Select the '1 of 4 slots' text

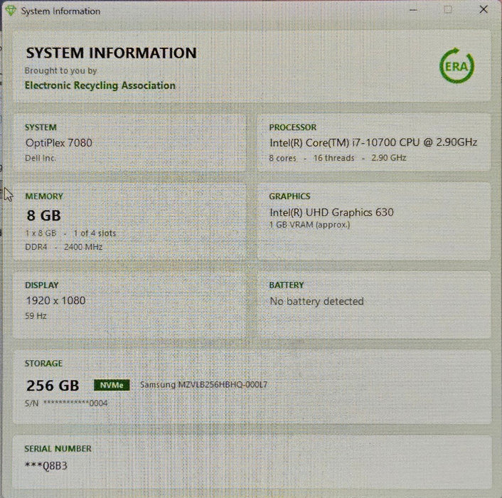[x=95, y=233]
